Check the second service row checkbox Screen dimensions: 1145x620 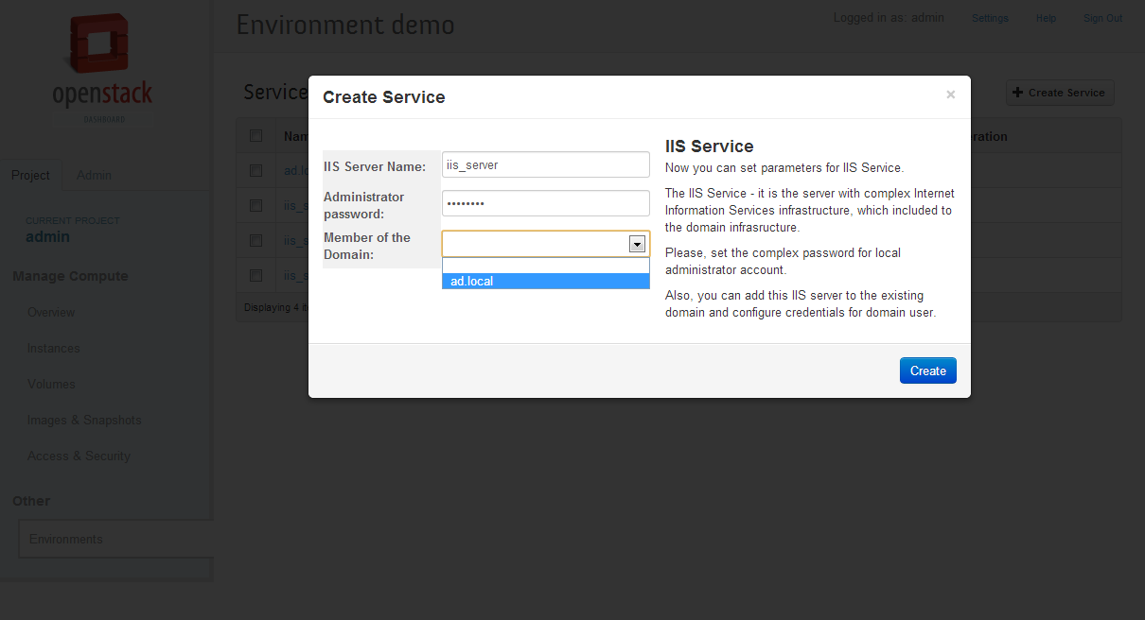(255, 205)
